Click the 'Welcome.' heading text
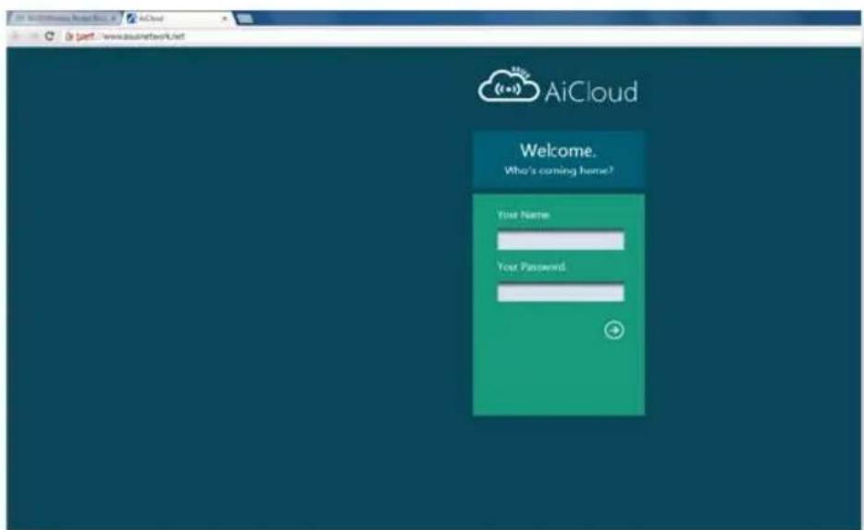Screen dimensions: 864x530 click(558, 151)
